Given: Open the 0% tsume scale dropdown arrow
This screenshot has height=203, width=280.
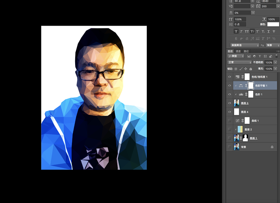Looking at the screenshot, I should [x=253, y=13].
